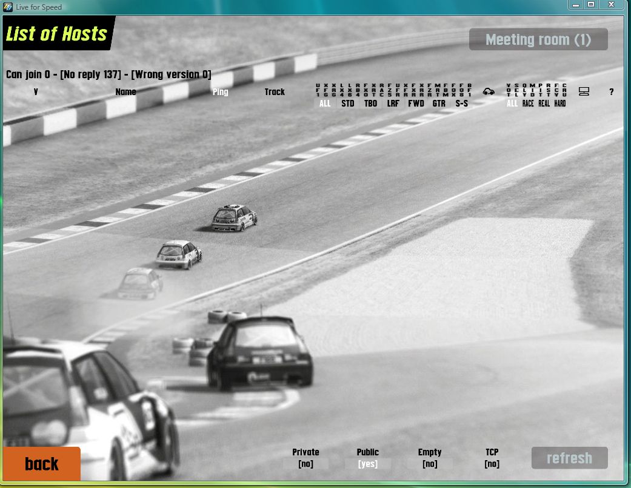Screen dimensions: 631x488
Task: Select the ALL car class filter
Action: click(x=325, y=104)
